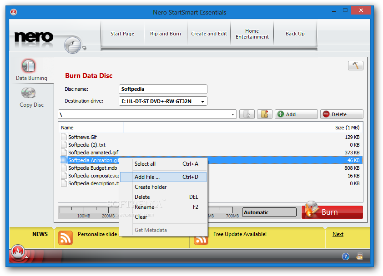Click the Name column header

(91, 128)
